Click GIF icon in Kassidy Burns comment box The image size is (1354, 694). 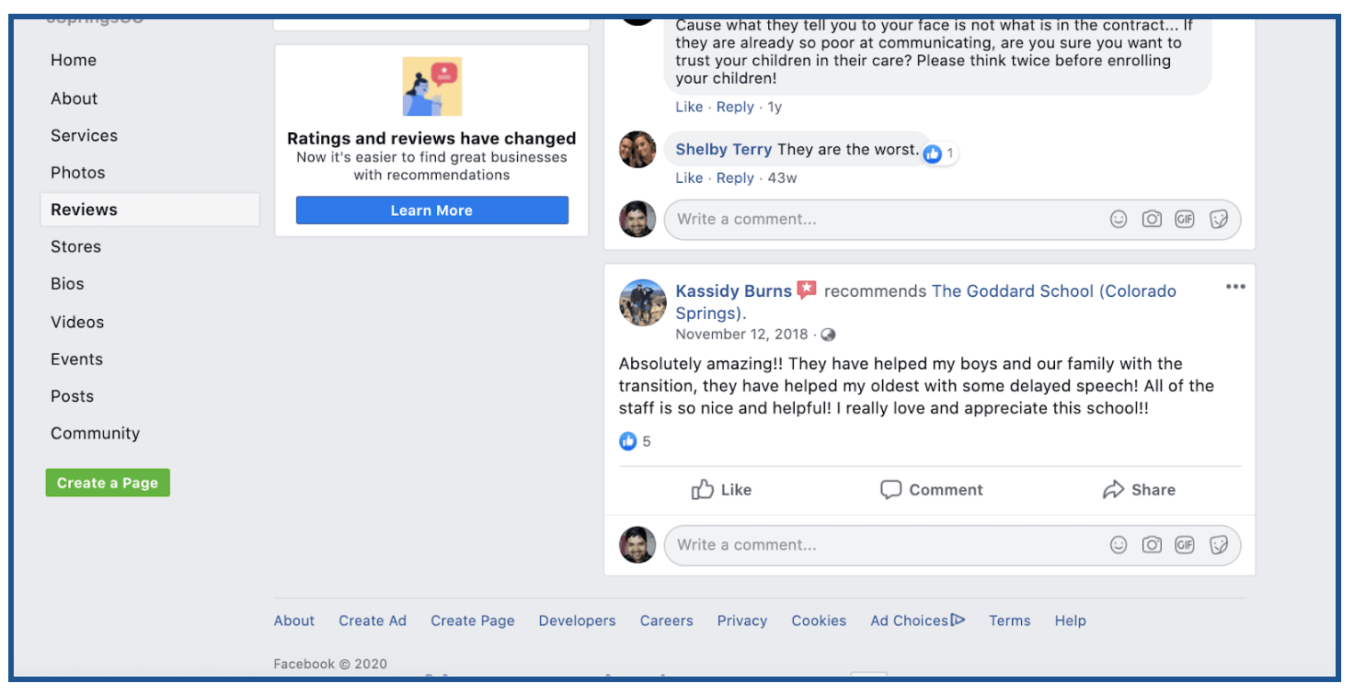1185,545
